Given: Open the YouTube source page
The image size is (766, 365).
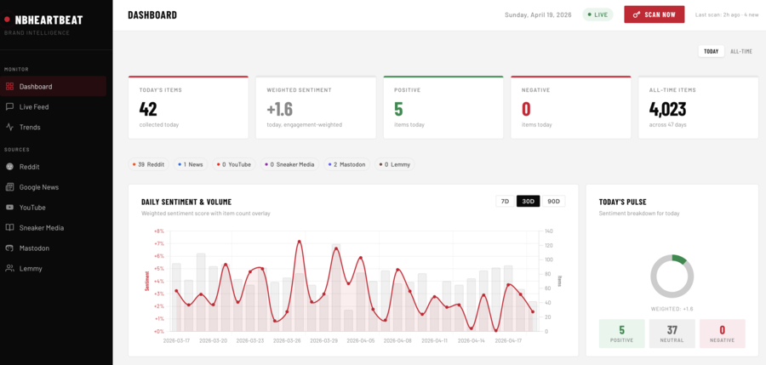Looking at the screenshot, I should [54, 208].
